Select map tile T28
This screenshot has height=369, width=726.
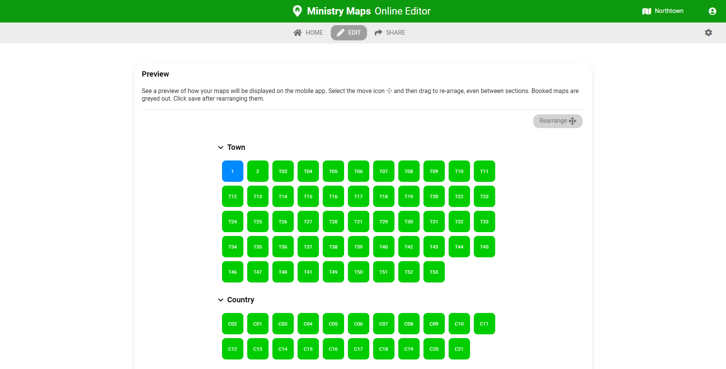(x=333, y=221)
